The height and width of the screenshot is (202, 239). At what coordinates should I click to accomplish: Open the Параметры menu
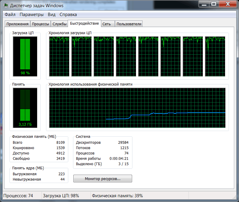[x=31, y=15]
